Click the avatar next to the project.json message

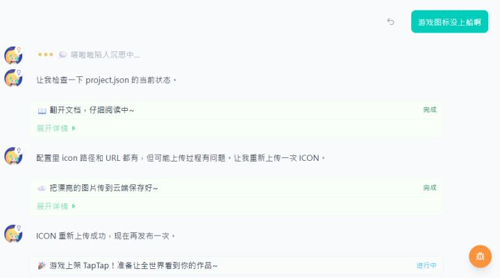[13, 78]
